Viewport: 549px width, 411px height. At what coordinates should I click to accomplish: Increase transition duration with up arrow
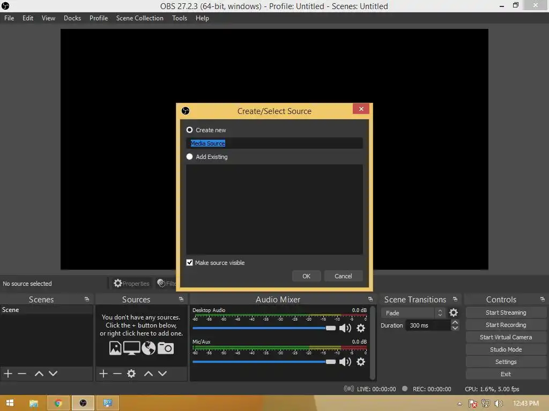tap(455, 323)
